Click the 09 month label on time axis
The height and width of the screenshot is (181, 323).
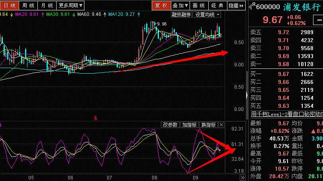click(x=195, y=177)
